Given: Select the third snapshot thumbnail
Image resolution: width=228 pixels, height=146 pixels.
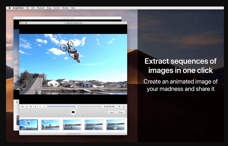Looking at the screenshot, I should [x=72, y=125].
